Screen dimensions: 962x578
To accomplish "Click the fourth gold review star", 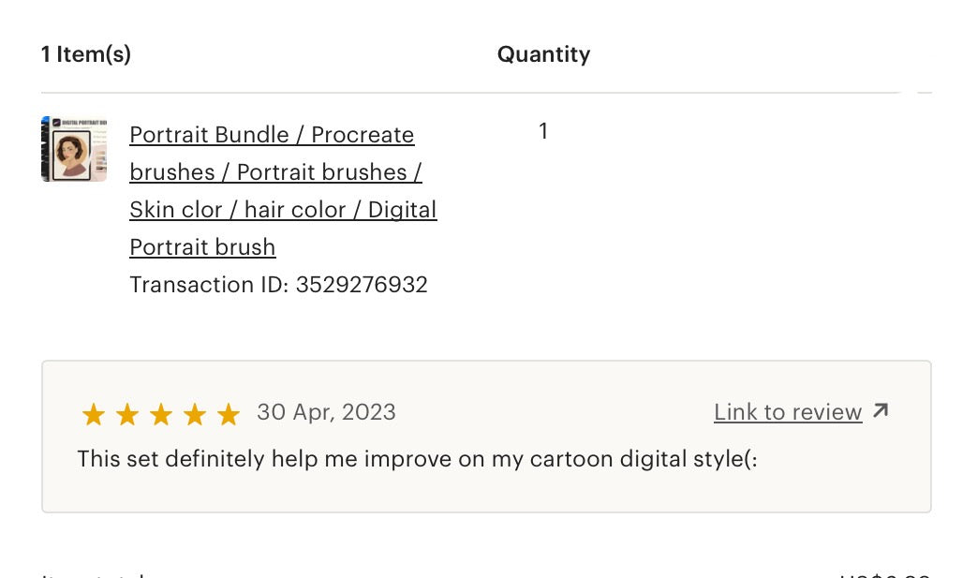I will 195,414.
